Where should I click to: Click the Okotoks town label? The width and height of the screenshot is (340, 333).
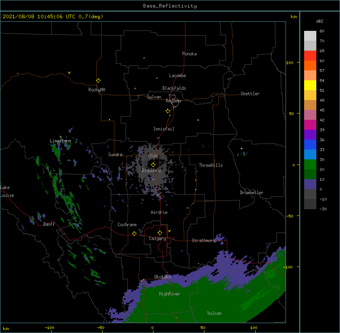click(163, 277)
